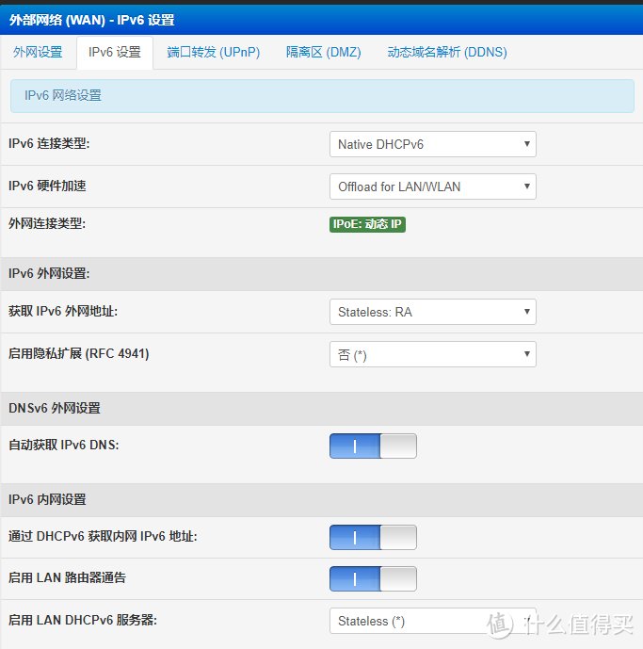Switch to the 外网设置 tab
The image size is (643, 649).
click(38, 52)
